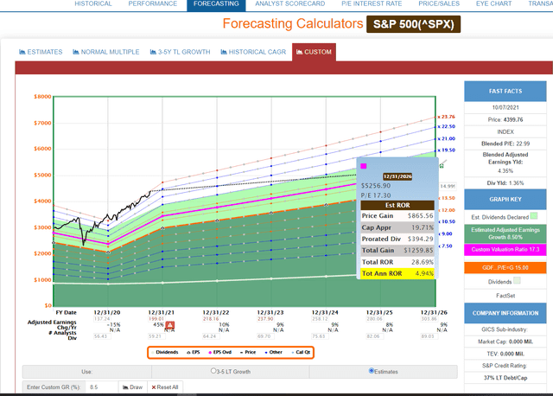Toggle EPS in the chart legend
This screenshot has width=553, height=396.
coord(194,352)
